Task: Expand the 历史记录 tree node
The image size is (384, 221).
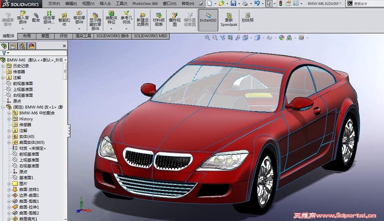Action: click(3, 66)
